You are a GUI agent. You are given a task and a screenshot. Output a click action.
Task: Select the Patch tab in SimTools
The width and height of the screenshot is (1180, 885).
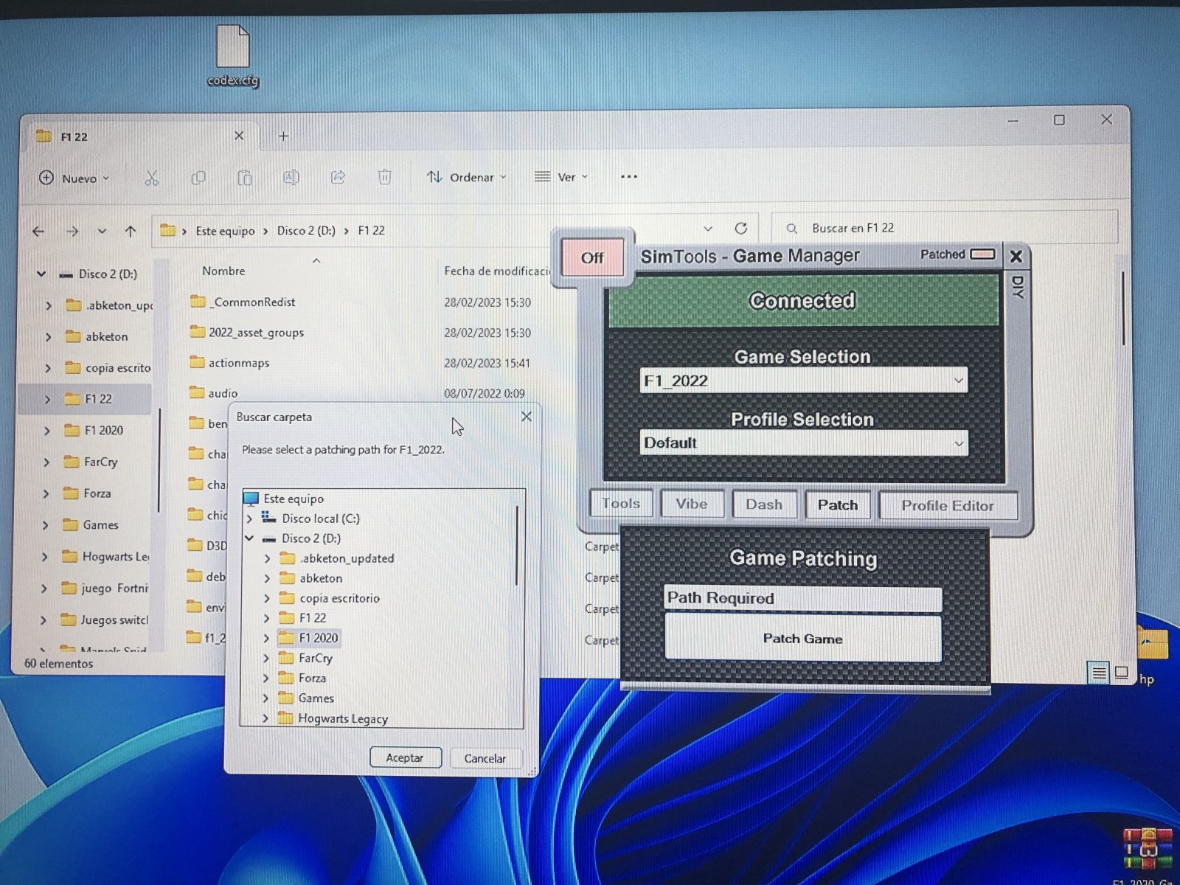838,505
